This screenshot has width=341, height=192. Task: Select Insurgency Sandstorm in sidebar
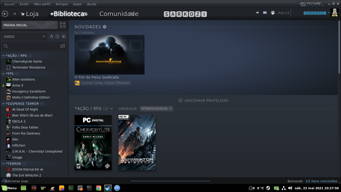click(x=29, y=91)
